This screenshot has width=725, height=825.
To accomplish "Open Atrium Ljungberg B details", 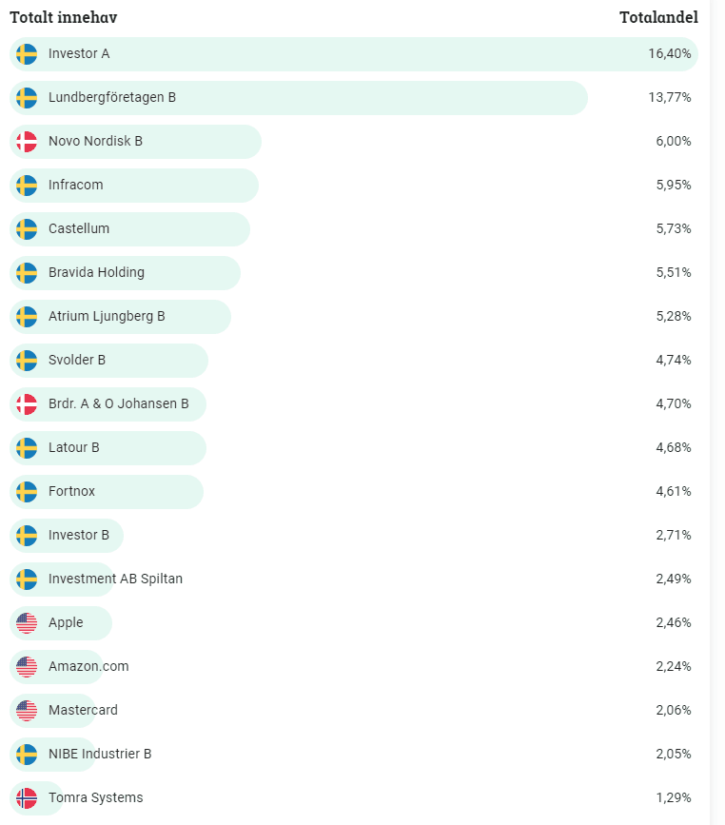I will [x=107, y=316].
